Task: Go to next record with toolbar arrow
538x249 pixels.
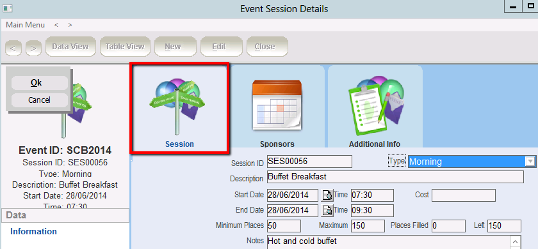Action: tap(33, 49)
